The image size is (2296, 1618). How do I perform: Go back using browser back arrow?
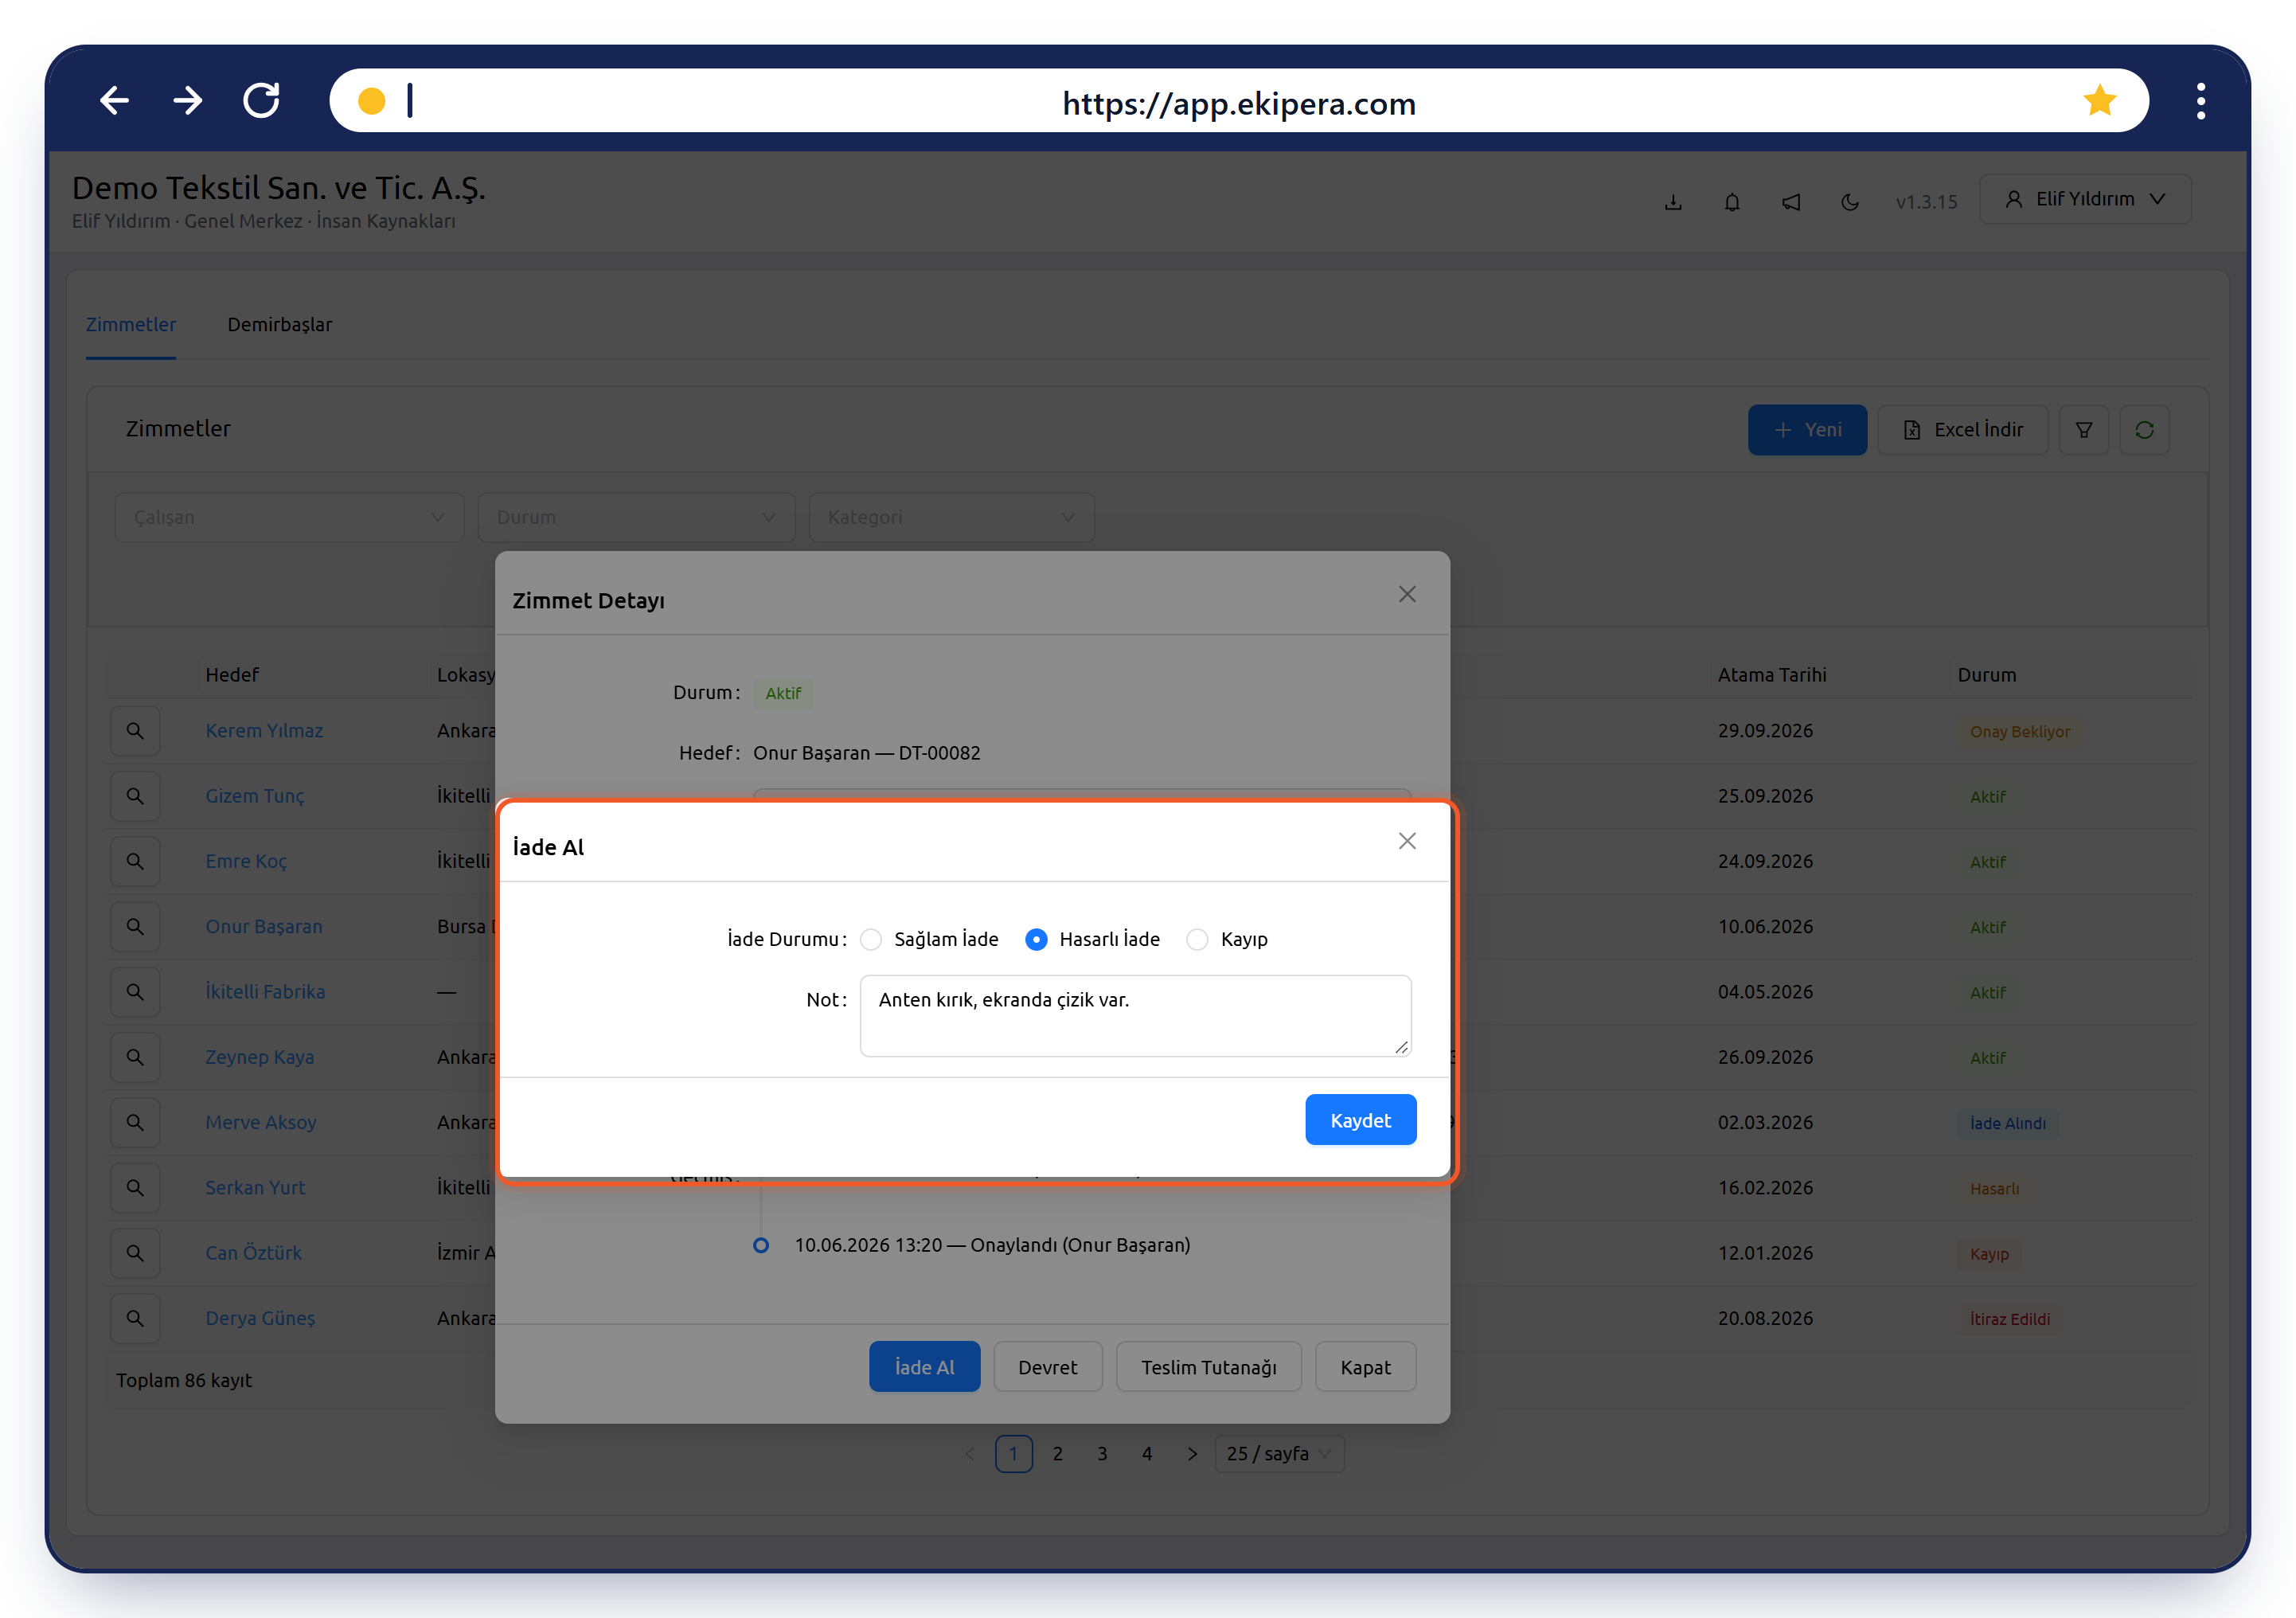coord(115,101)
